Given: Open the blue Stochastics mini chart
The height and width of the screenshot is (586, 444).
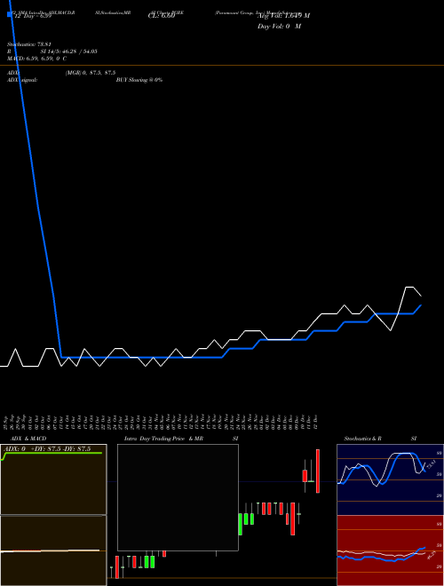Looking at the screenshot, I should (x=390, y=479).
